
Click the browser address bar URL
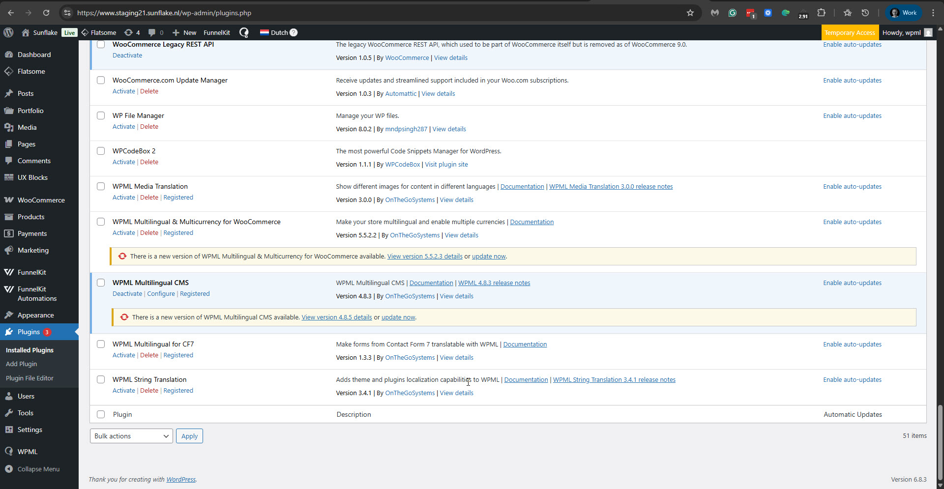point(164,13)
